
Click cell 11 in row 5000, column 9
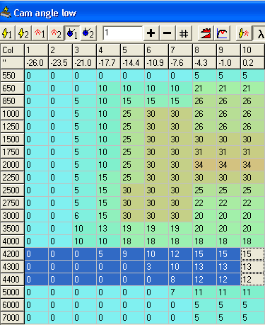[229, 292]
